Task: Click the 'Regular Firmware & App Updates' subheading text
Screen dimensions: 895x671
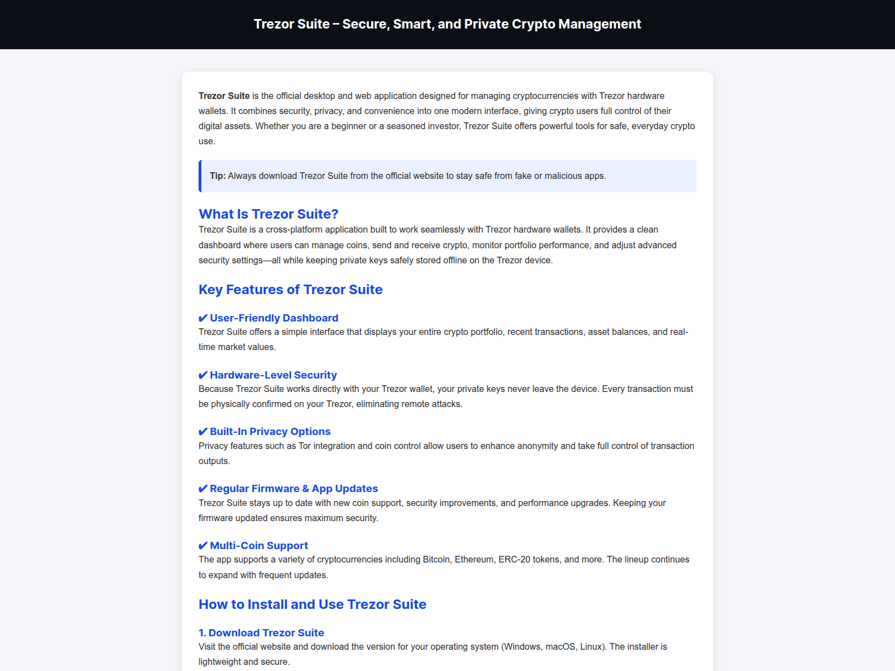Action: click(294, 489)
